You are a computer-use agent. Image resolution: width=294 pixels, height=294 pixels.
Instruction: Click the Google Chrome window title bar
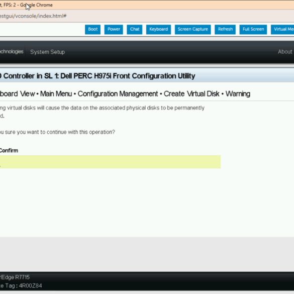click(x=147, y=5)
